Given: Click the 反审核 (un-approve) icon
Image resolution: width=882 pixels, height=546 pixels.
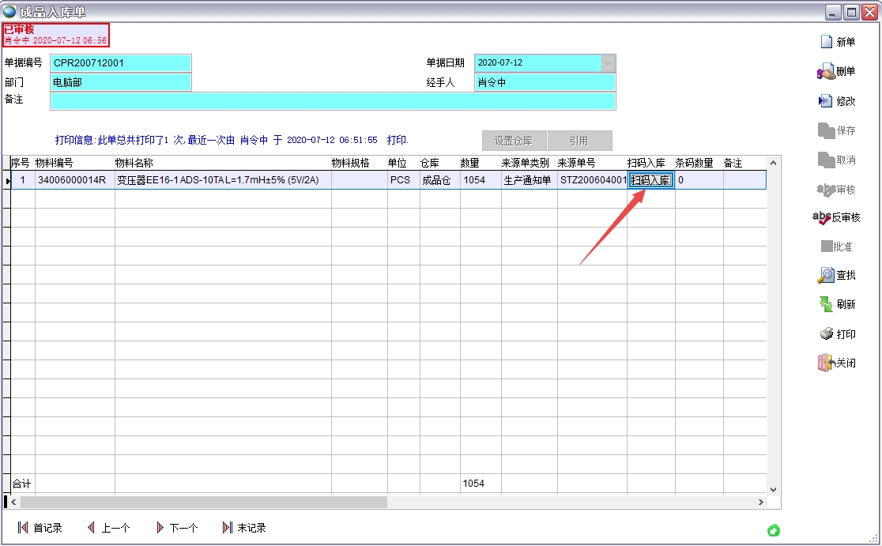Looking at the screenshot, I should pos(822,217).
